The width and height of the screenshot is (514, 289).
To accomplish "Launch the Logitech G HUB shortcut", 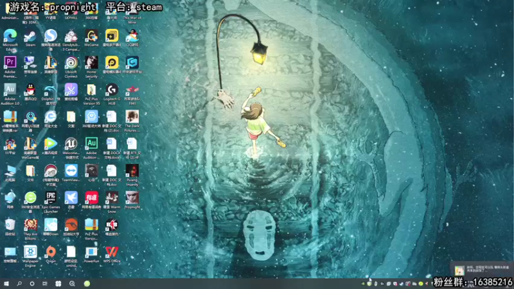I will click(x=112, y=94).
